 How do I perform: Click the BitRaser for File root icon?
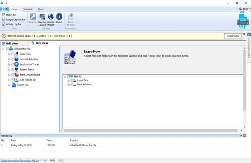pyautogui.click(x=11, y=49)
